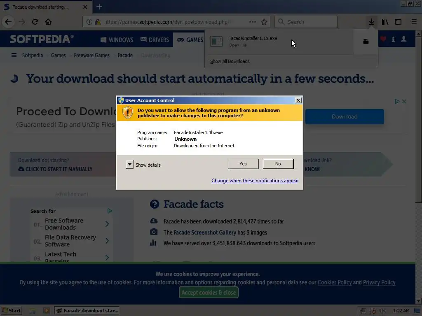Open the DRIVERS section in Softpedia nav
422x316 pixels.
[155, 40]
